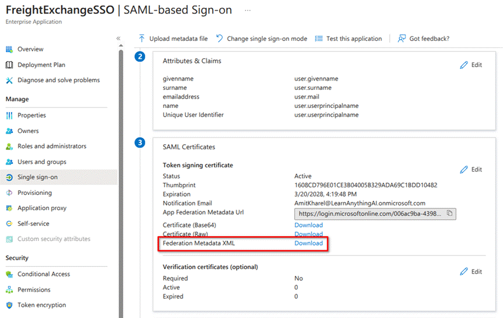Click the Permissions hierarchy icon

point(9,289)
